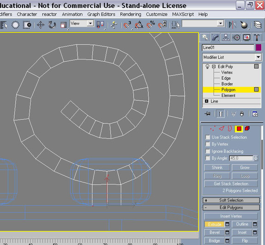
Task: Expand the Soft Selection rollout
Action: point(231,200)
